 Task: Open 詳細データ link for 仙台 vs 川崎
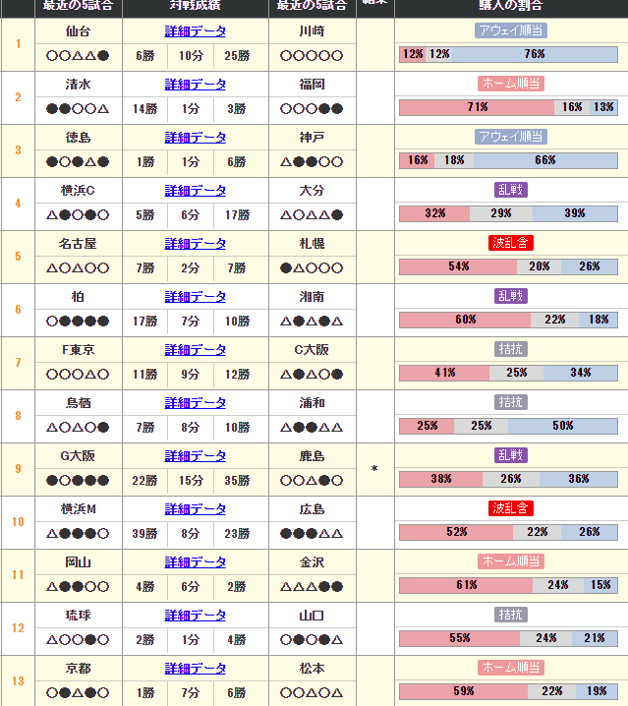point(195,31)
